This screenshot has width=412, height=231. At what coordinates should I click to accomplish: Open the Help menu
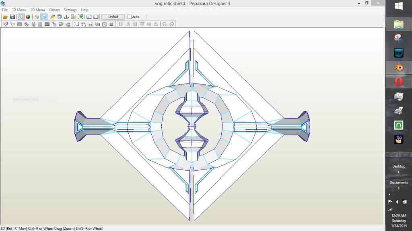tap(84, 10)
